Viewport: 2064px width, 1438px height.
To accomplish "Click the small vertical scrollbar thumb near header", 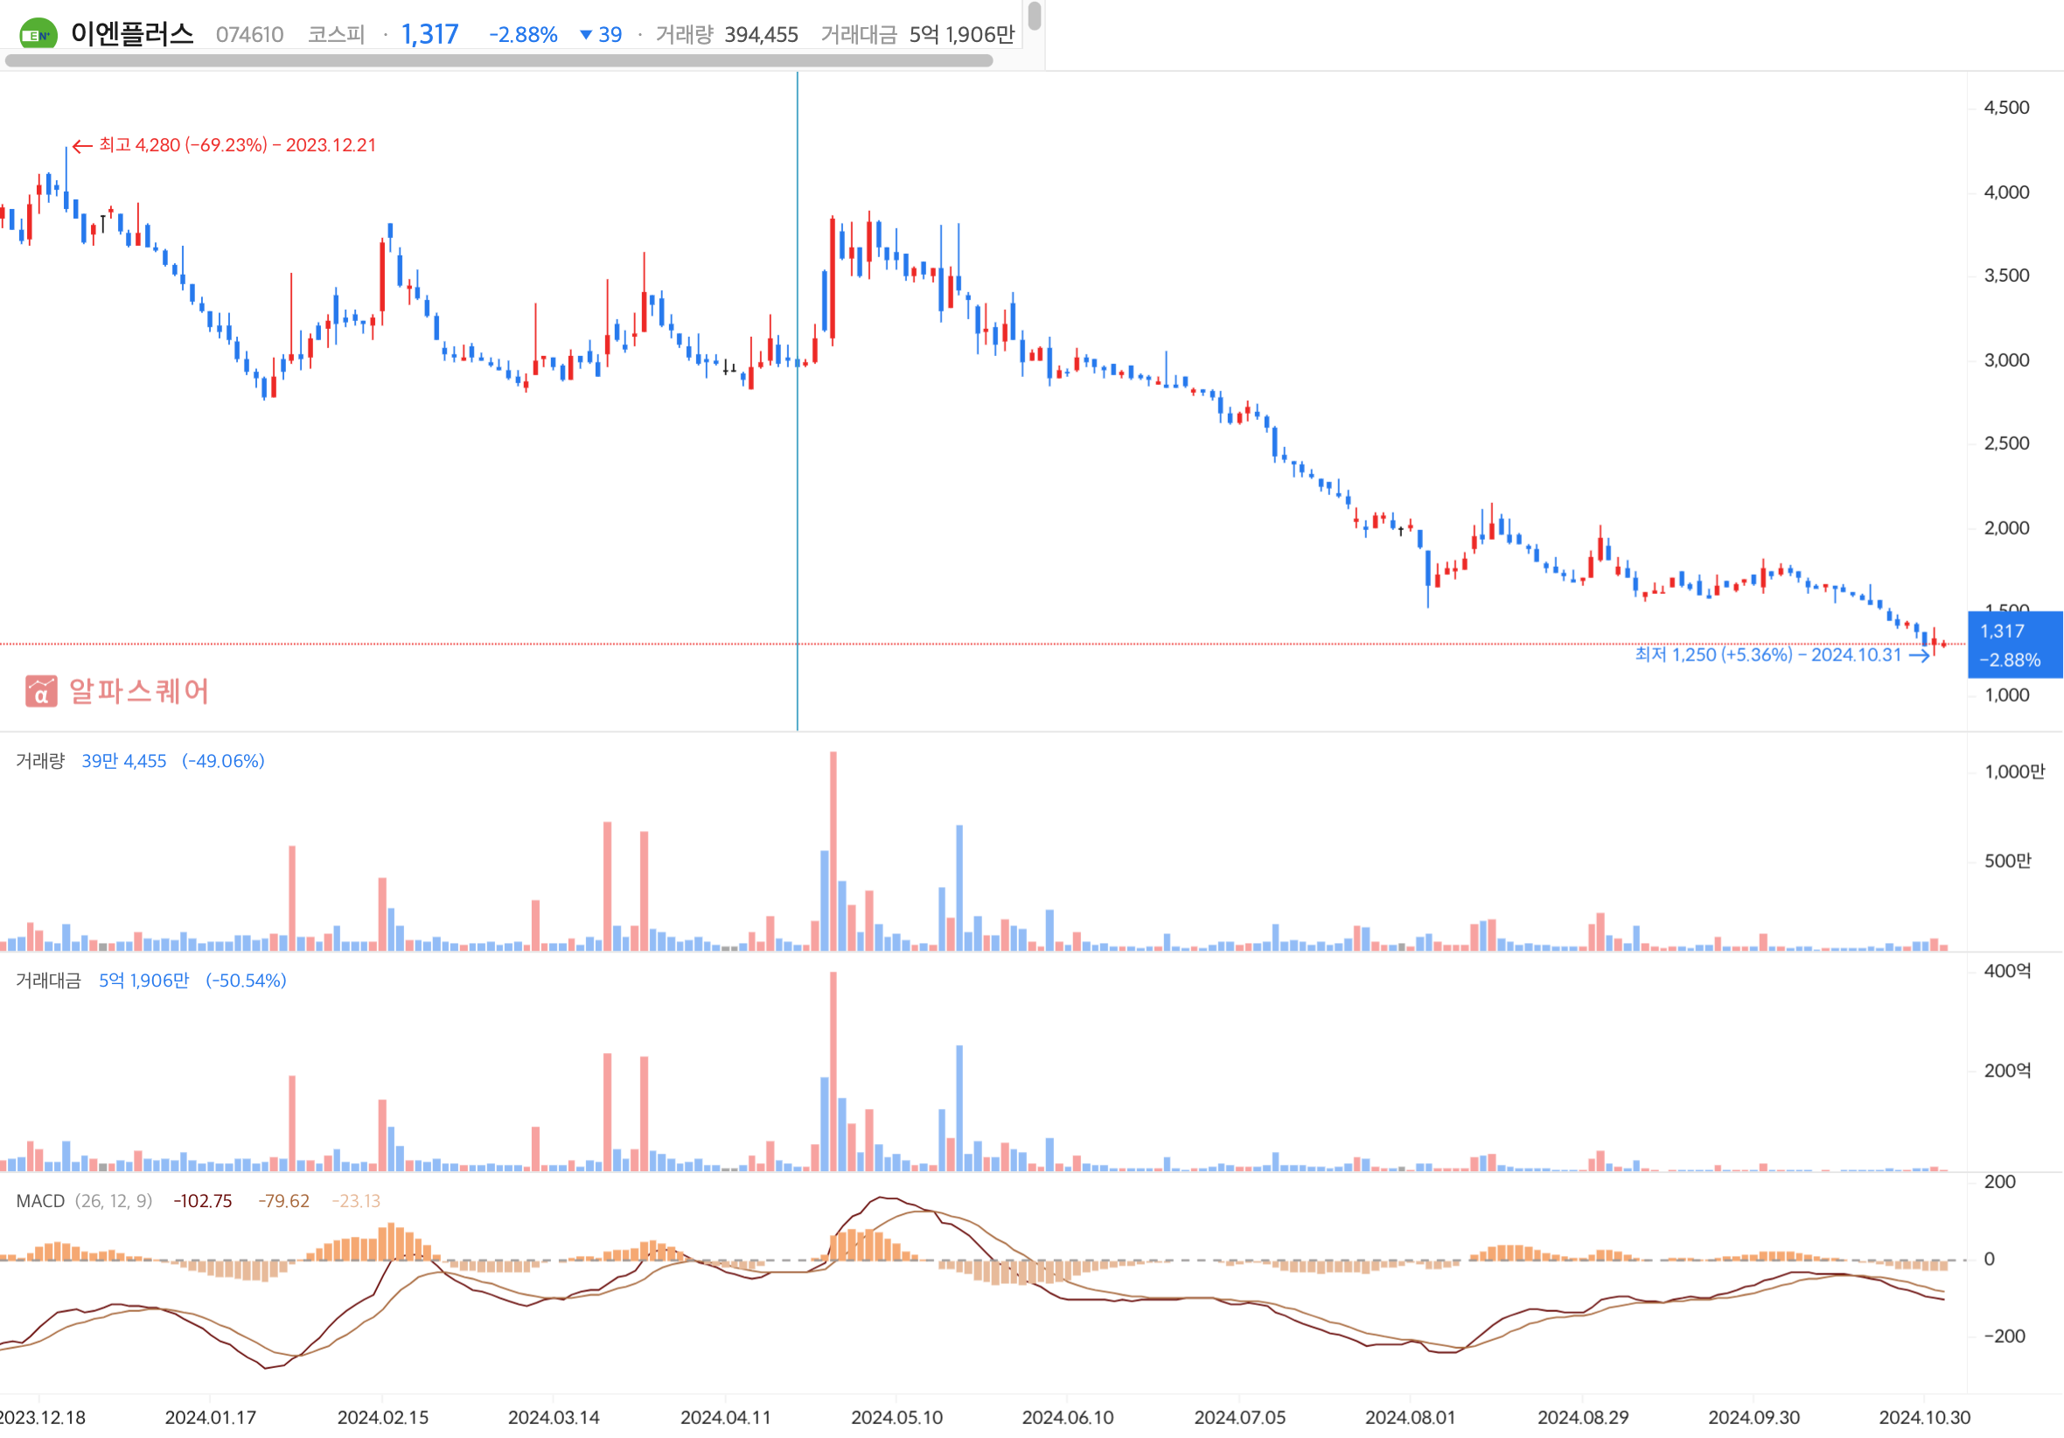I will [1035, 15].
